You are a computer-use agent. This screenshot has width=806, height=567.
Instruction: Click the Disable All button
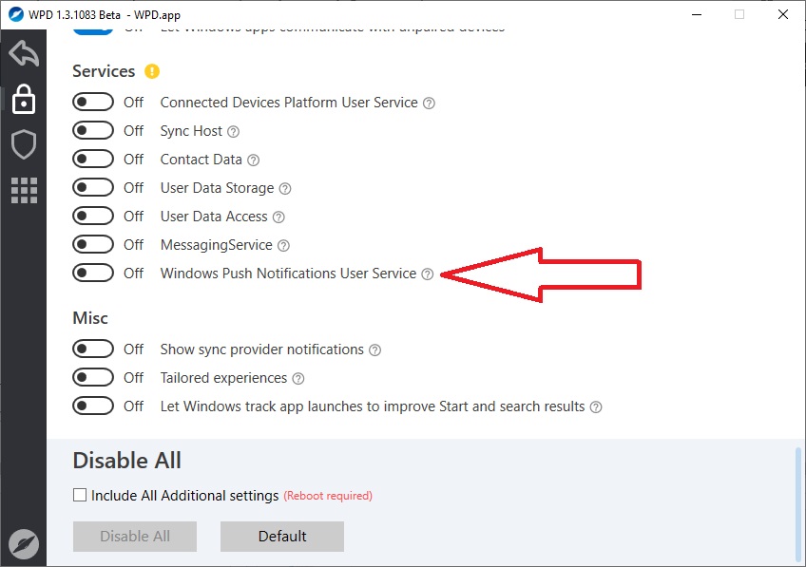(x=135, y=536)
